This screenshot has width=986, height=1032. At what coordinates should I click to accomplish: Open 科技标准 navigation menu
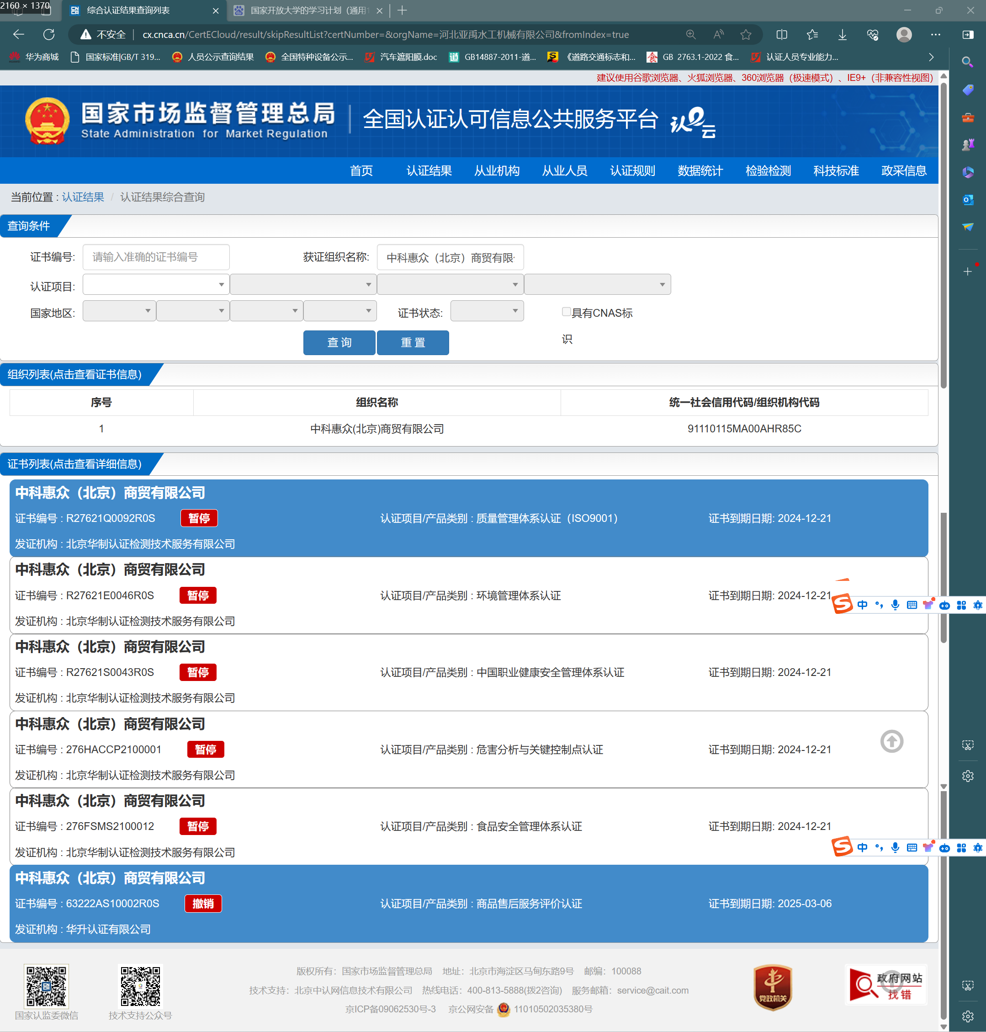(x=836, y=171)
